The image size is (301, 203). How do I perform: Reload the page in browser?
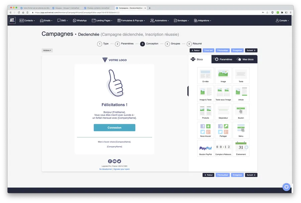click(19, 12)
